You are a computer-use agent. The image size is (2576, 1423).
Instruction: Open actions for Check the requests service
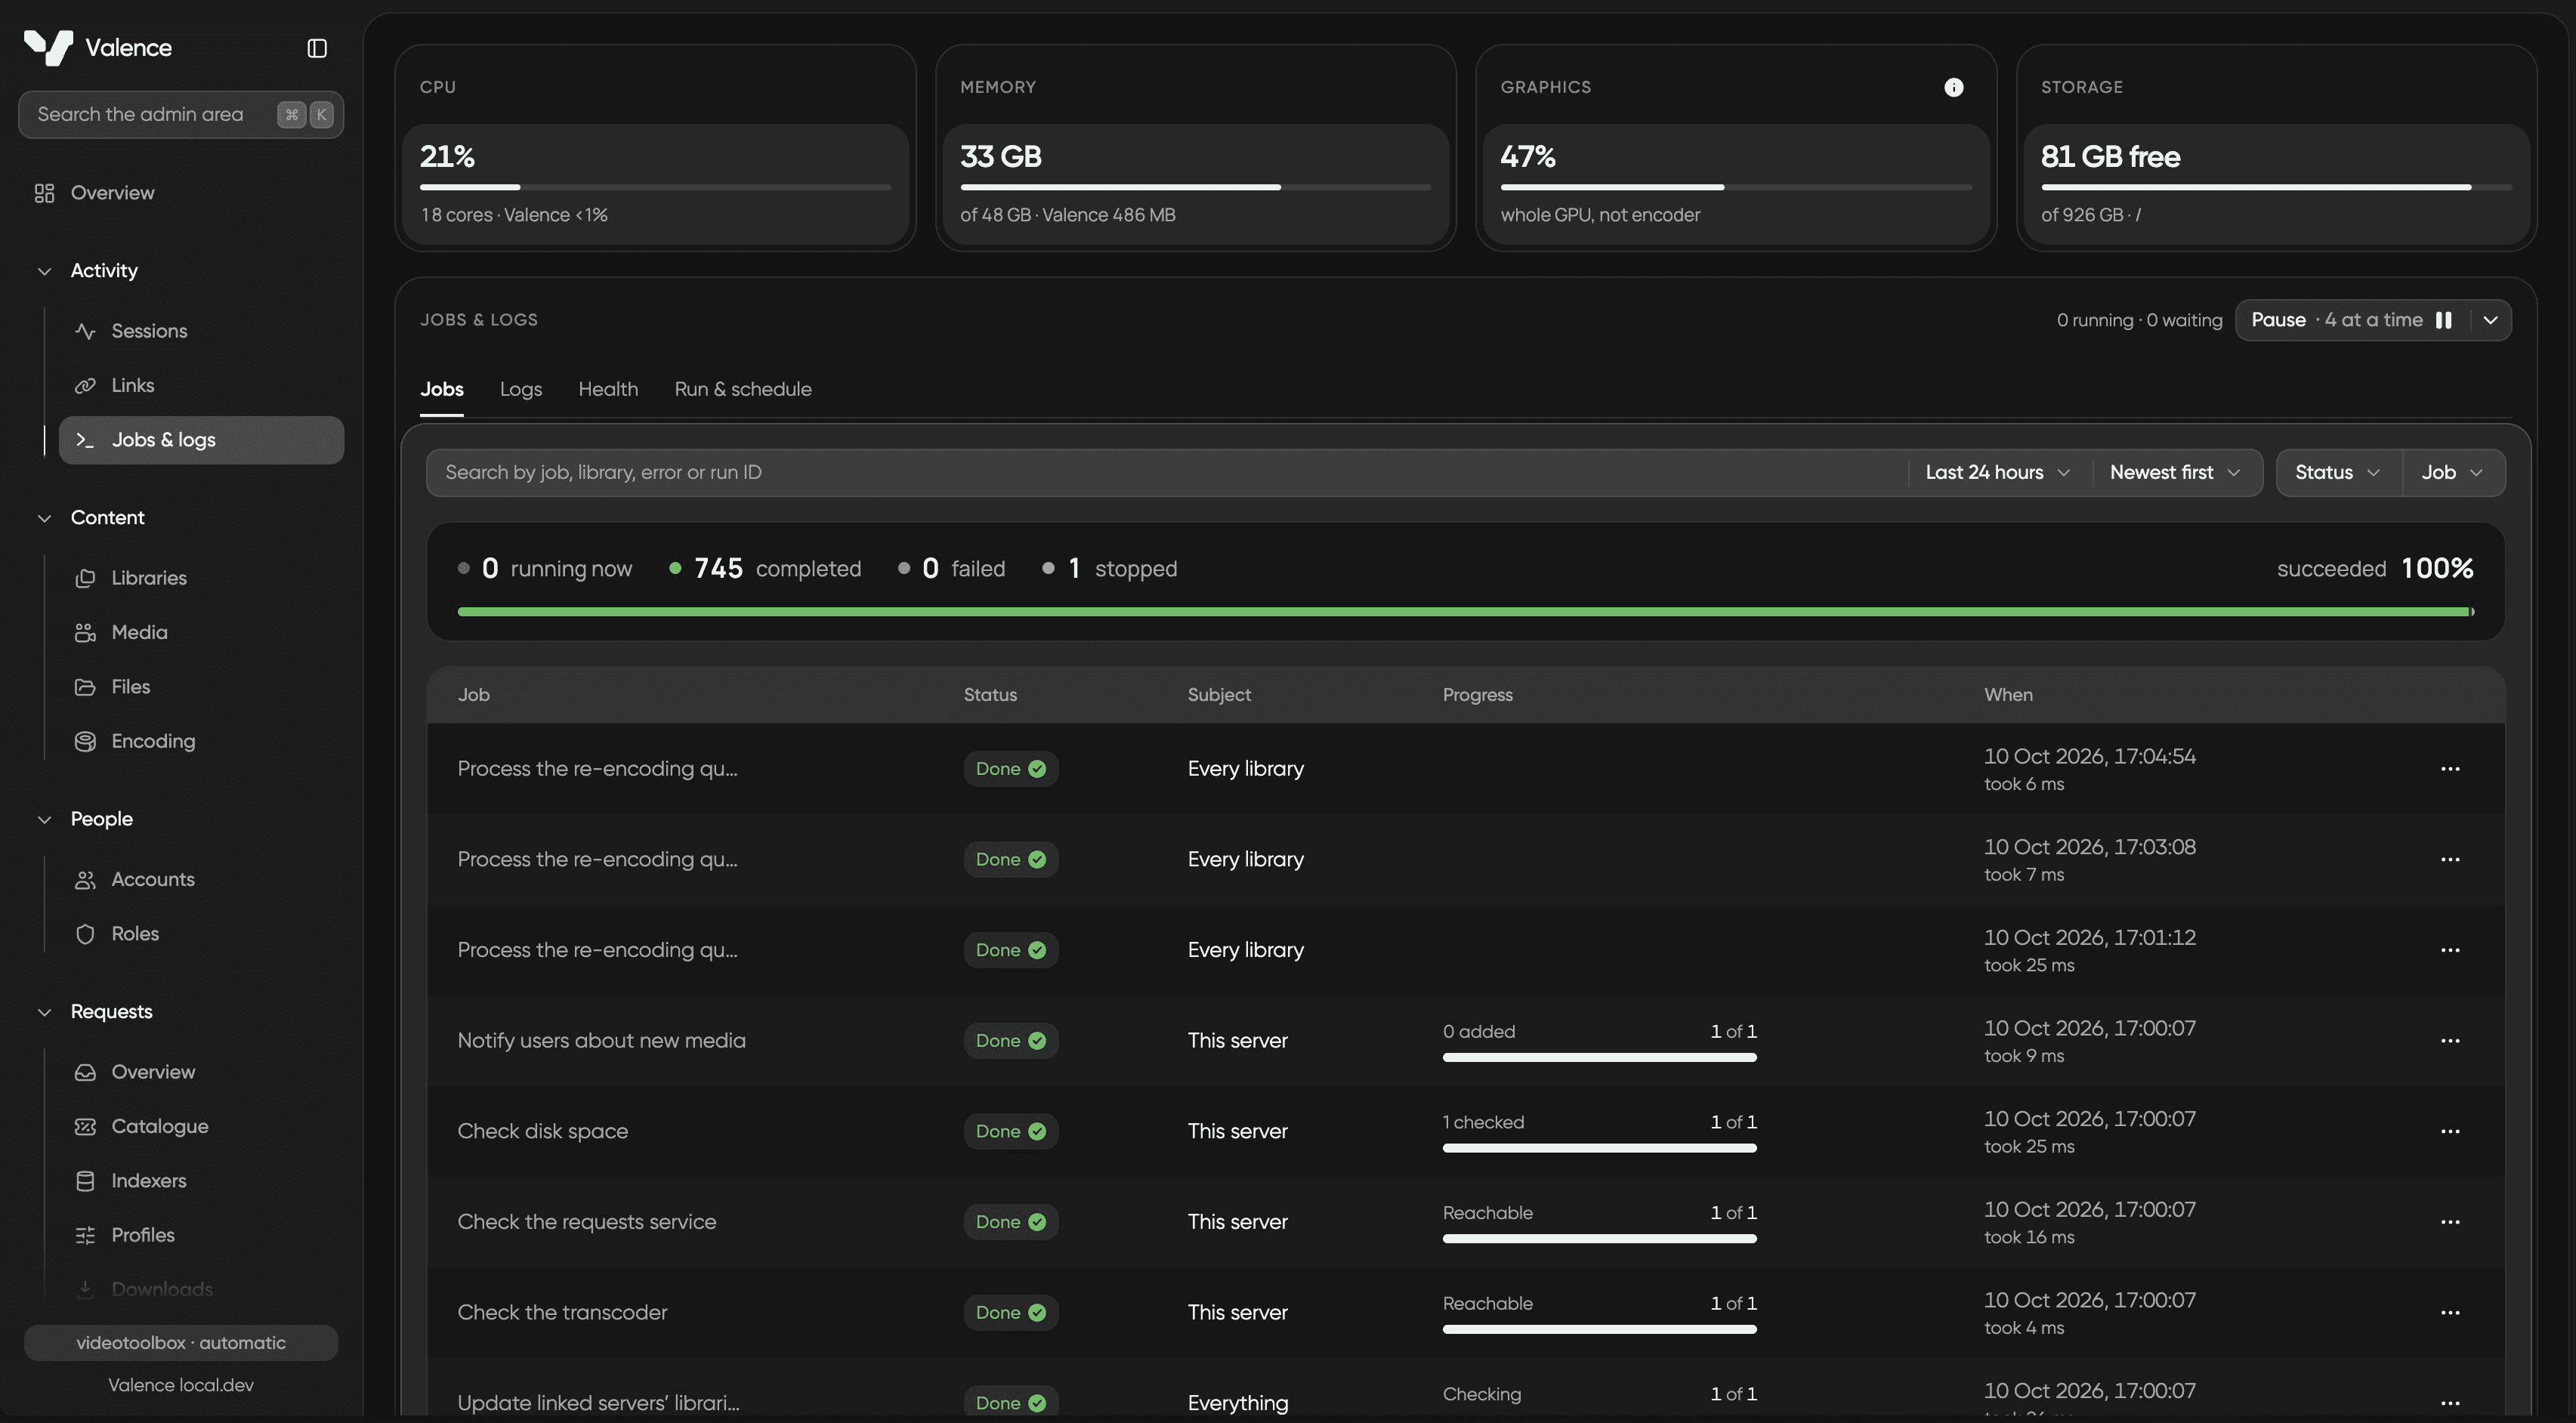[x=2450, y=1222]
